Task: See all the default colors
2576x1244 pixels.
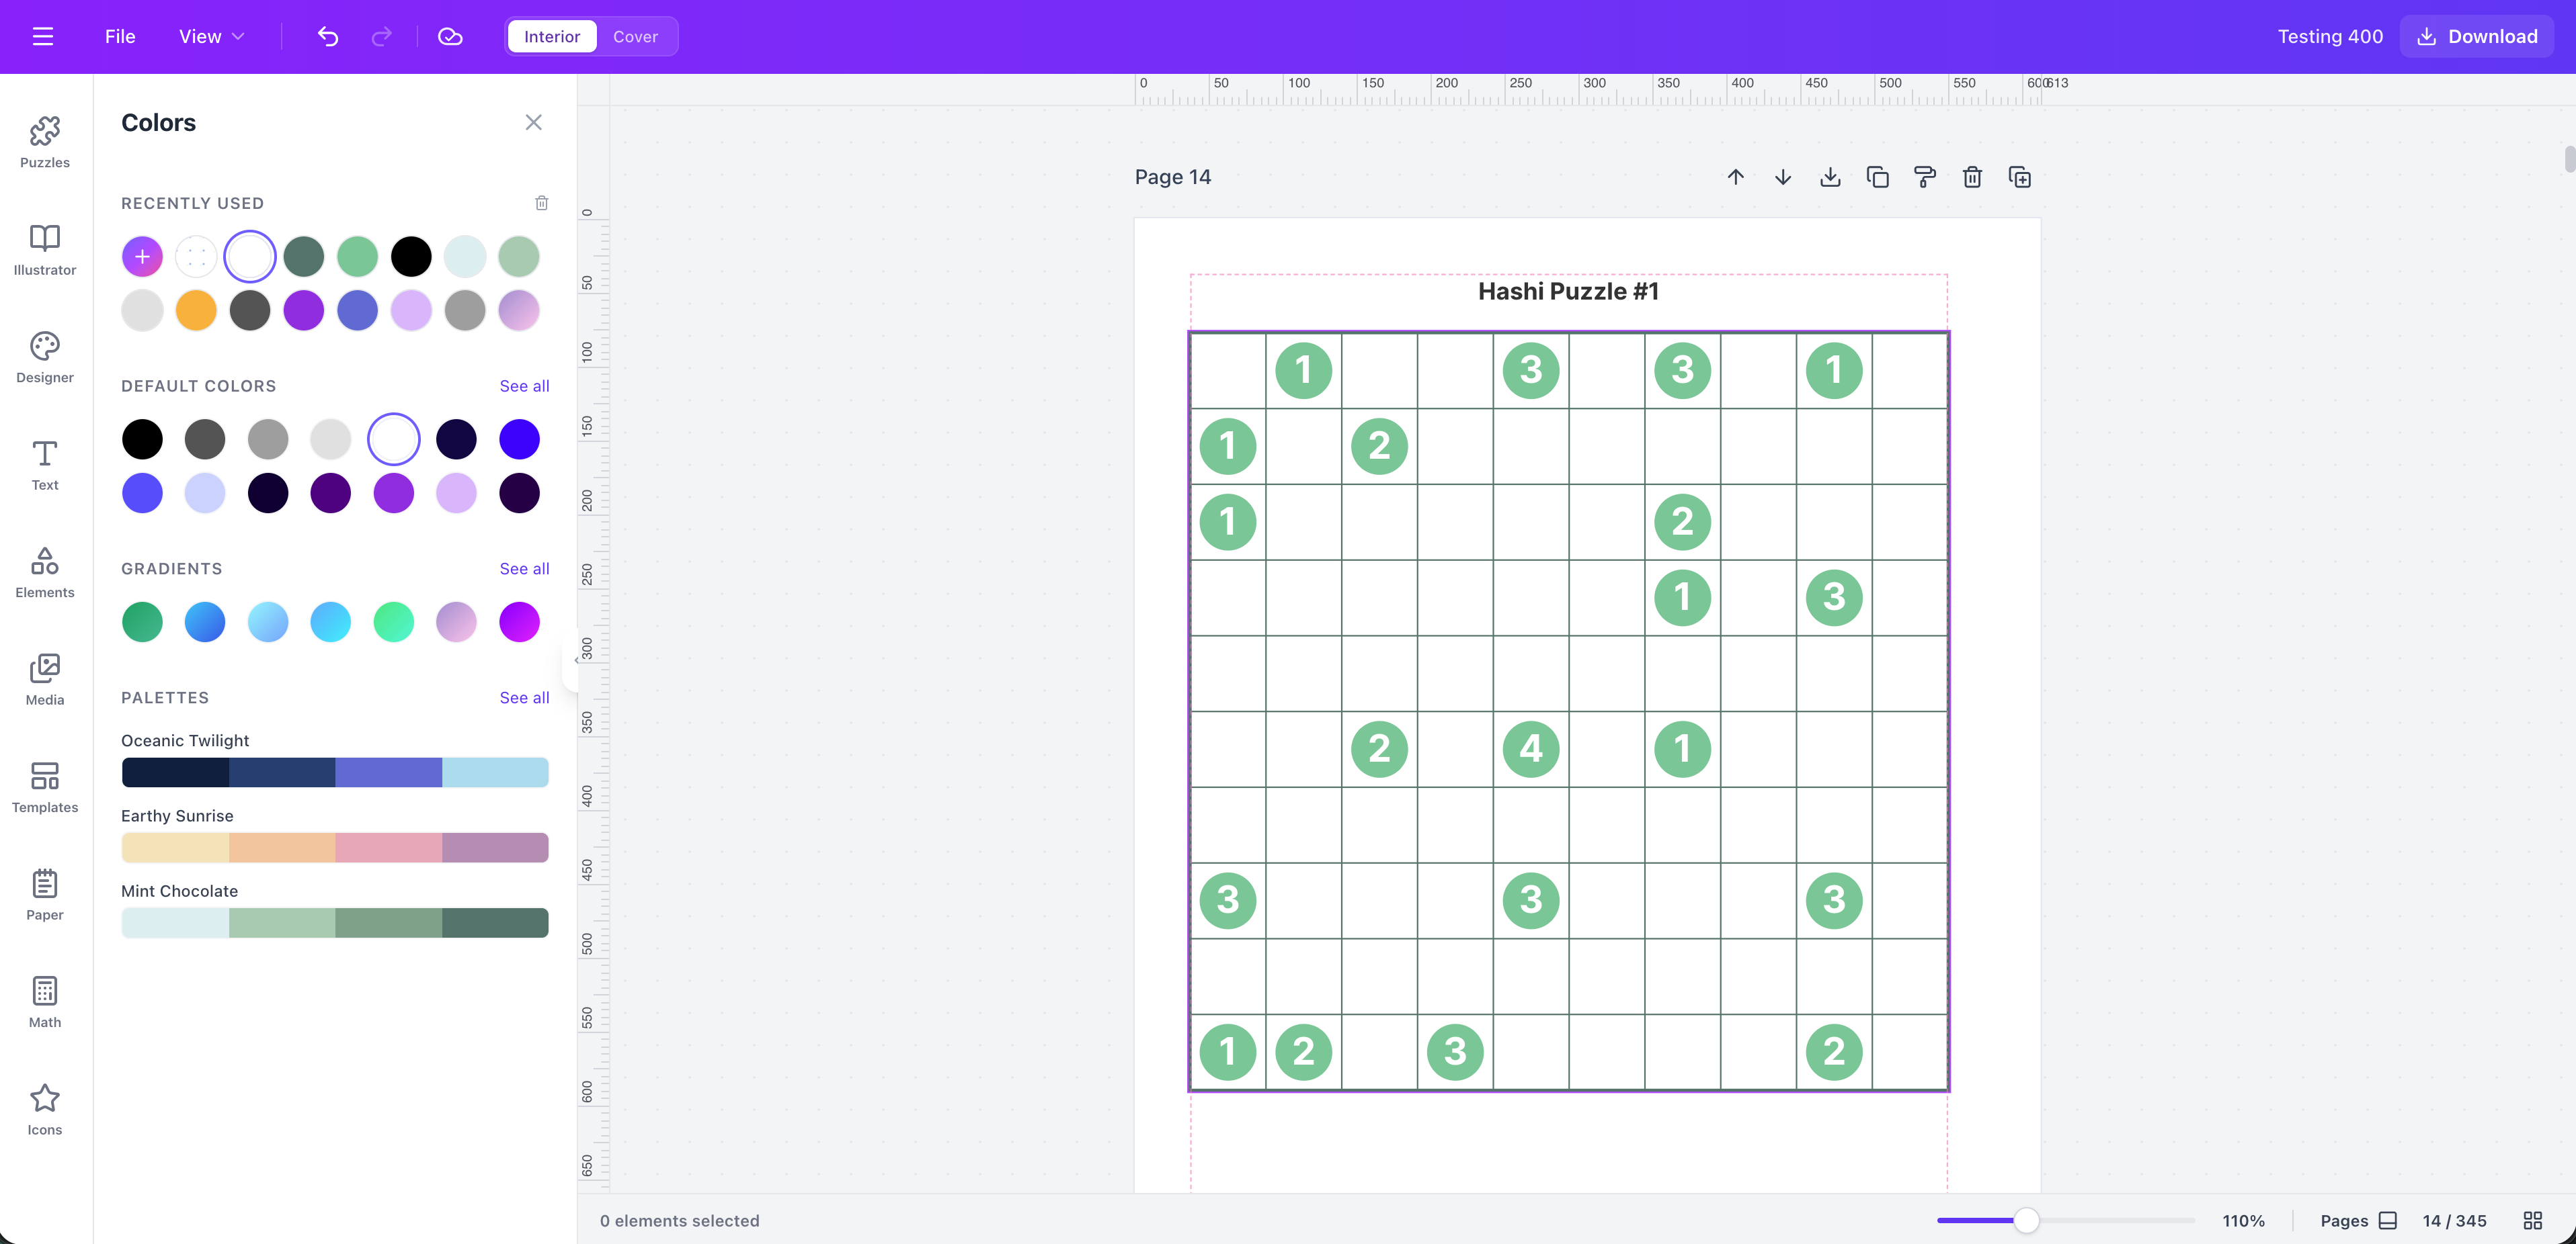Action: click(524, 386)
